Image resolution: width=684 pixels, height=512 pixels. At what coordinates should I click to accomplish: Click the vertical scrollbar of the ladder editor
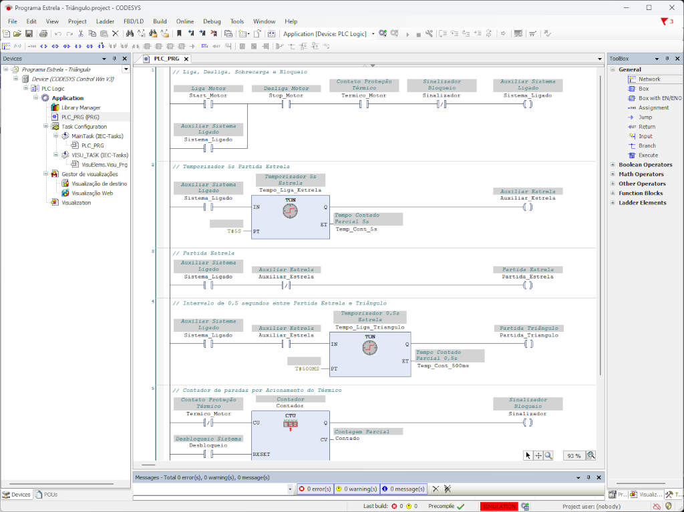click(601, 224)
